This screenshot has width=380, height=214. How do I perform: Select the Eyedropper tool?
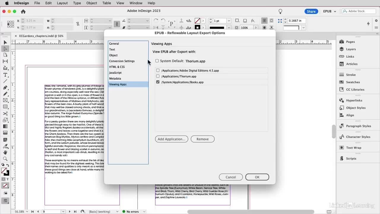tap(5, 146)
